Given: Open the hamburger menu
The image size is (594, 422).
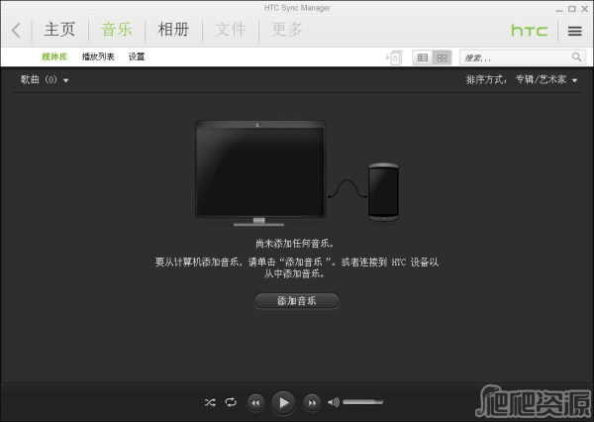Looking at the screenshot, I should pos(574,31).
